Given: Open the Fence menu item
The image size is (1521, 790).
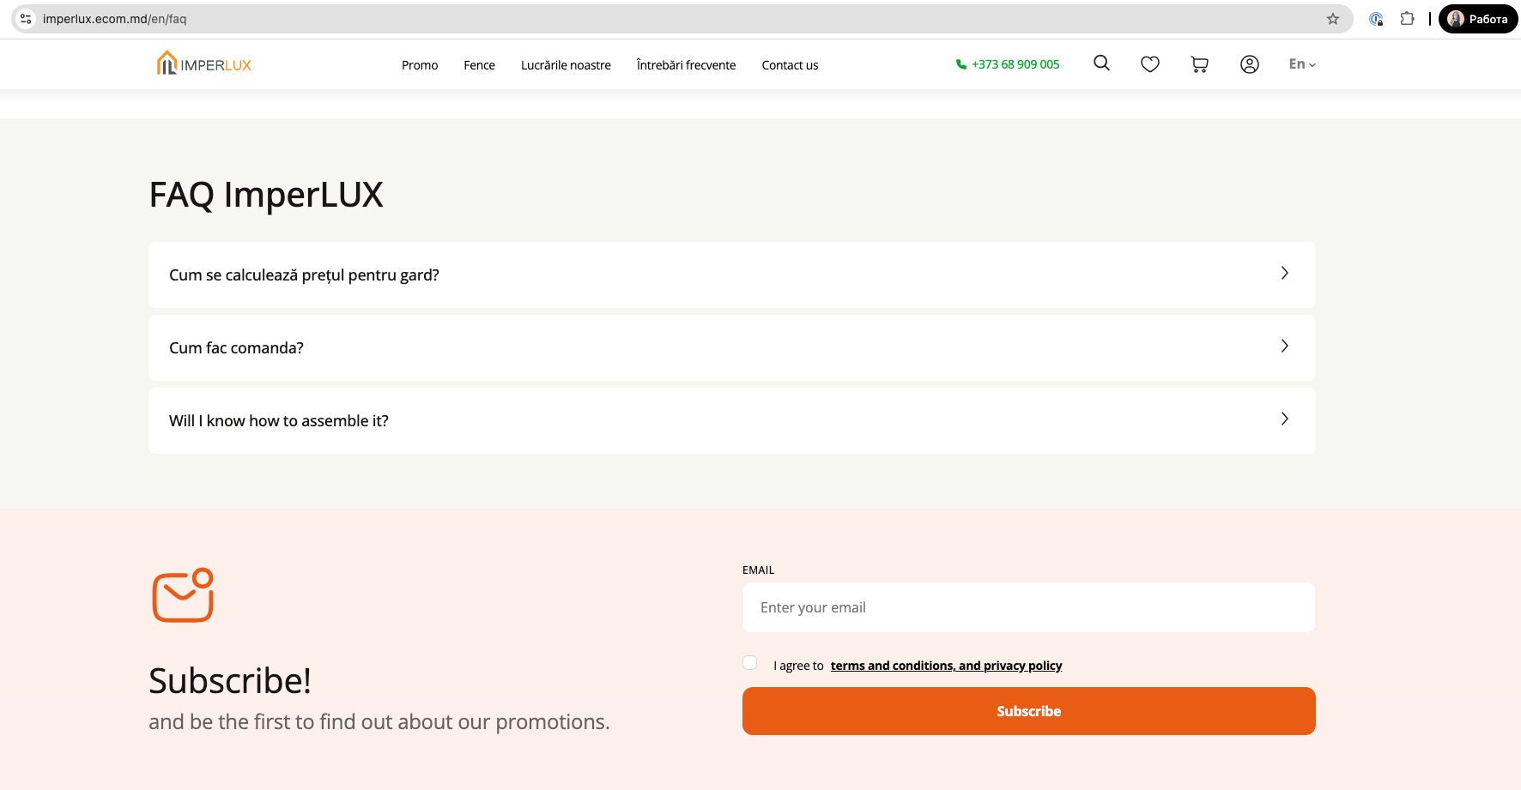Looking at the screenshot, I should click(x=479, y=65).
